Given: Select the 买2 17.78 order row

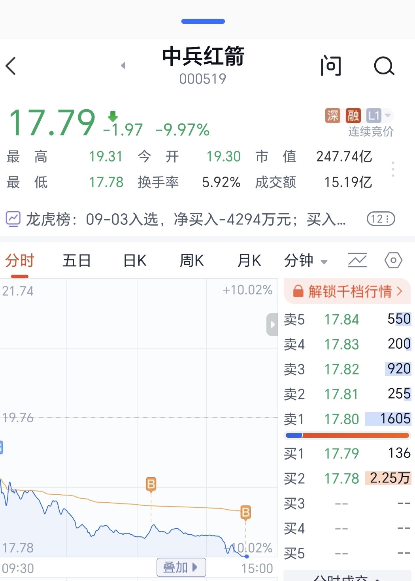Looking at the screenshot, I should click(347, 478).
